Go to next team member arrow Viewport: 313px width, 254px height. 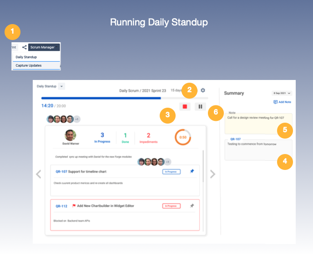(212, 174)
